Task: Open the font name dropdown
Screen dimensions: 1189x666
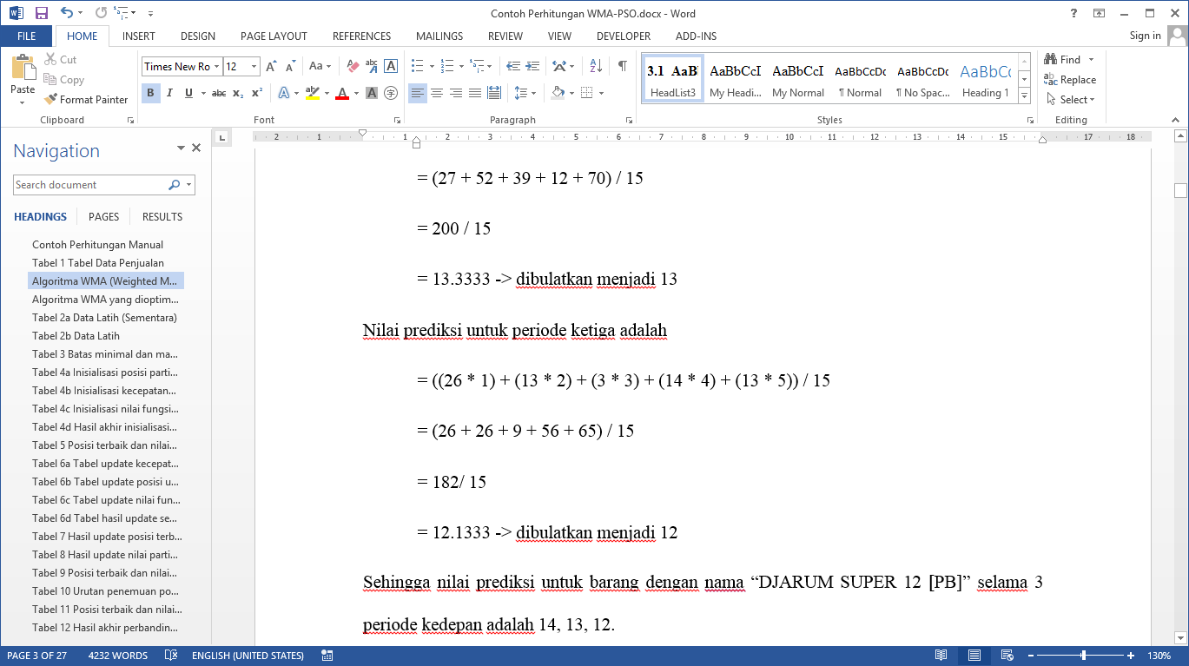Action: (216, 67)
